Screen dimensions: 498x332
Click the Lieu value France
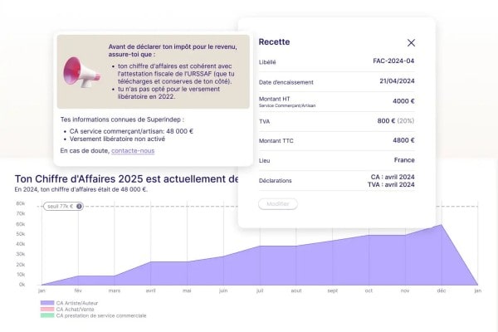405,159
